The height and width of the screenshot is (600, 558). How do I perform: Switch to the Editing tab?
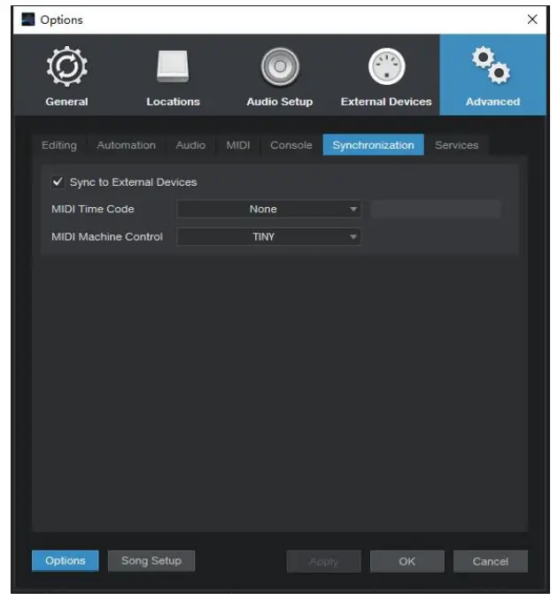(59, 145)
